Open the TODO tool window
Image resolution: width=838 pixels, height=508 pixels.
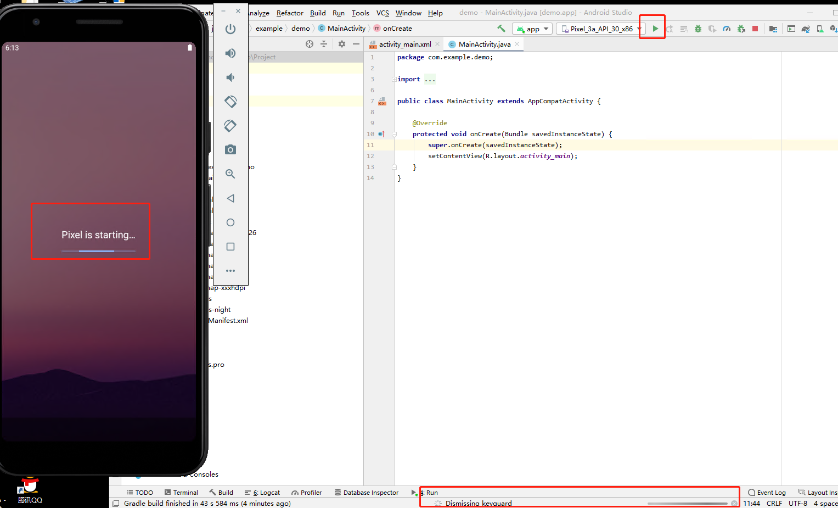(x=140, y=493)
